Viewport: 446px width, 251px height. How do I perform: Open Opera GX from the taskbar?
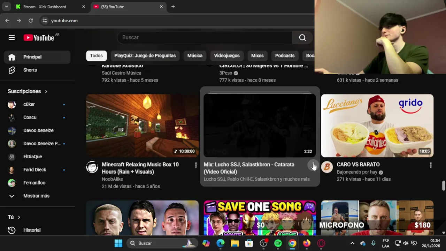click(321, 243)
